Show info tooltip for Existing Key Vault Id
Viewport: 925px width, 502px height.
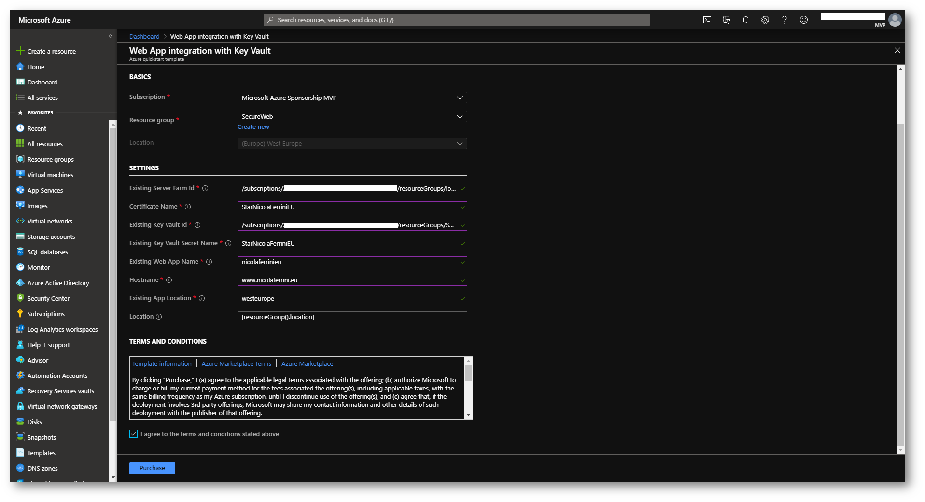point(197,225)
